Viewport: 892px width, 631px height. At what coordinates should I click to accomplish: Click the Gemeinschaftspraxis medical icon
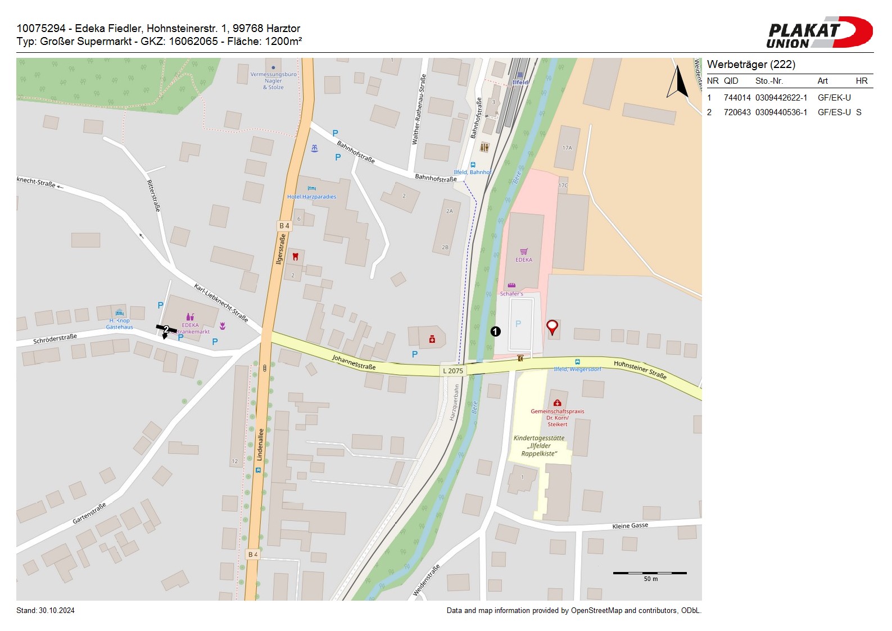(x=557, y=403)
